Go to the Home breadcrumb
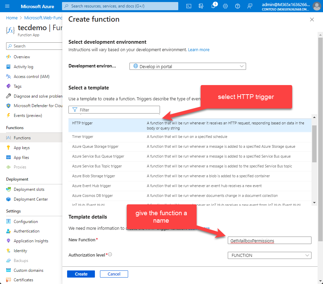Viewport: 323px width, 284px height. point(12,18)
